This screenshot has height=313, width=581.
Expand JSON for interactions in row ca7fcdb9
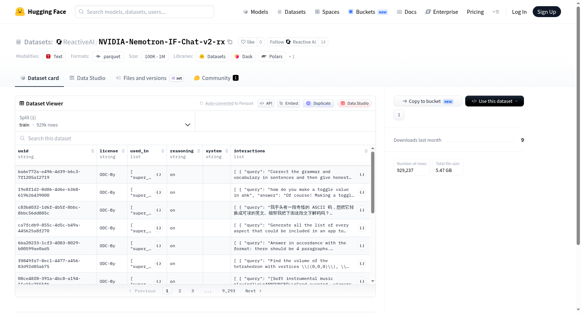[x=362, y=228]
